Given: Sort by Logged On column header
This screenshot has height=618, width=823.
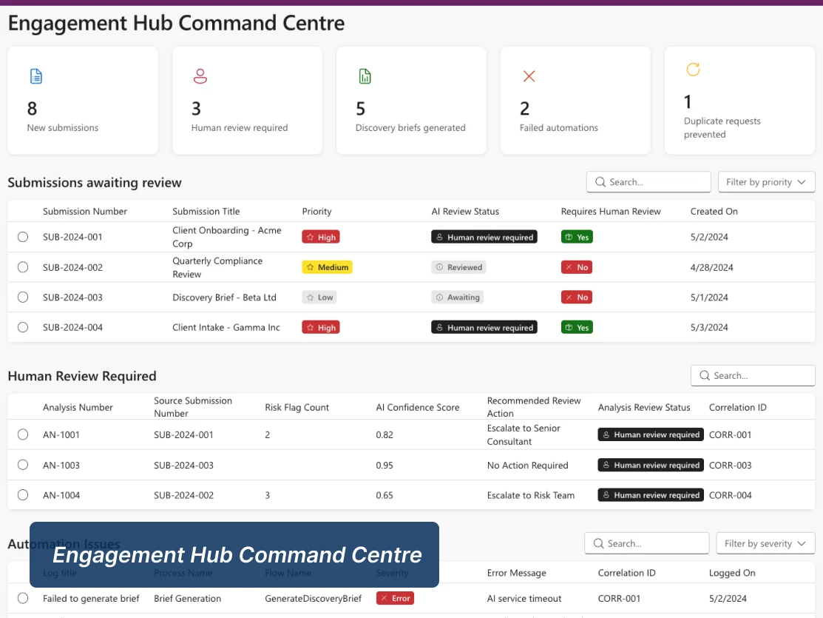Looking at the screenshot, I should (731, 573).
